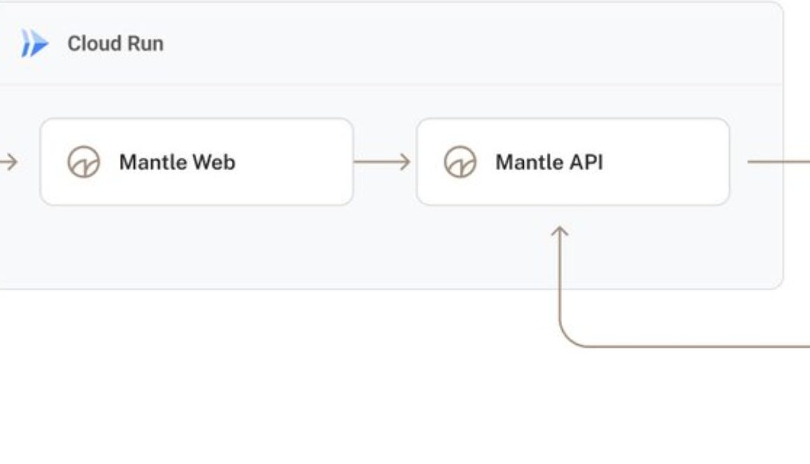Viewport: 810px width, 464px height.
Task: Click the Mantle Web circular icon
Action: tap(84, 162)
